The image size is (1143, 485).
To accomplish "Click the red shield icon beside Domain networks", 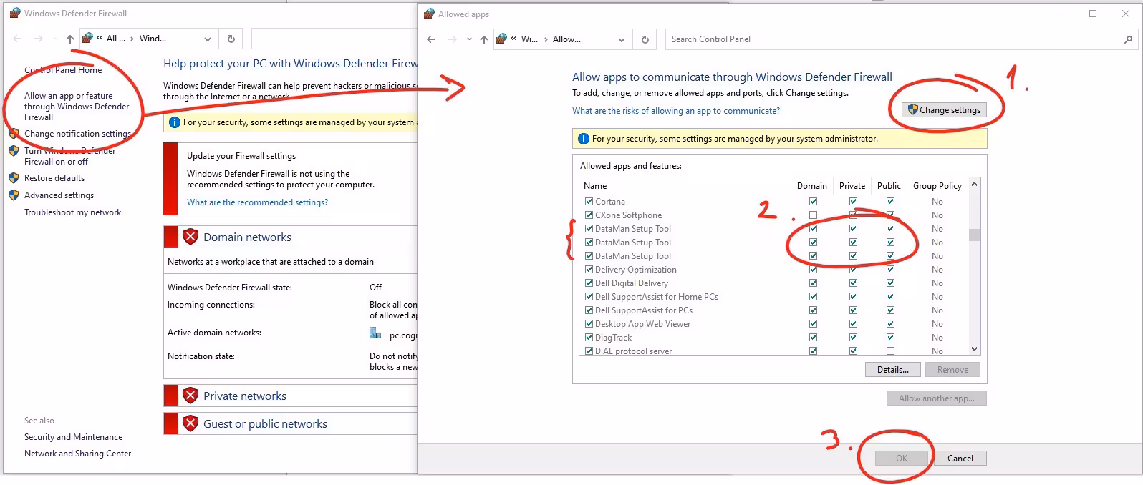I will point(190,237).
